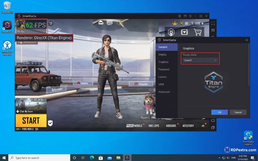Expand the up-arrow in game bottom bar
The height and width of the screenshot is (161, 258).
[x=203, y=126]
